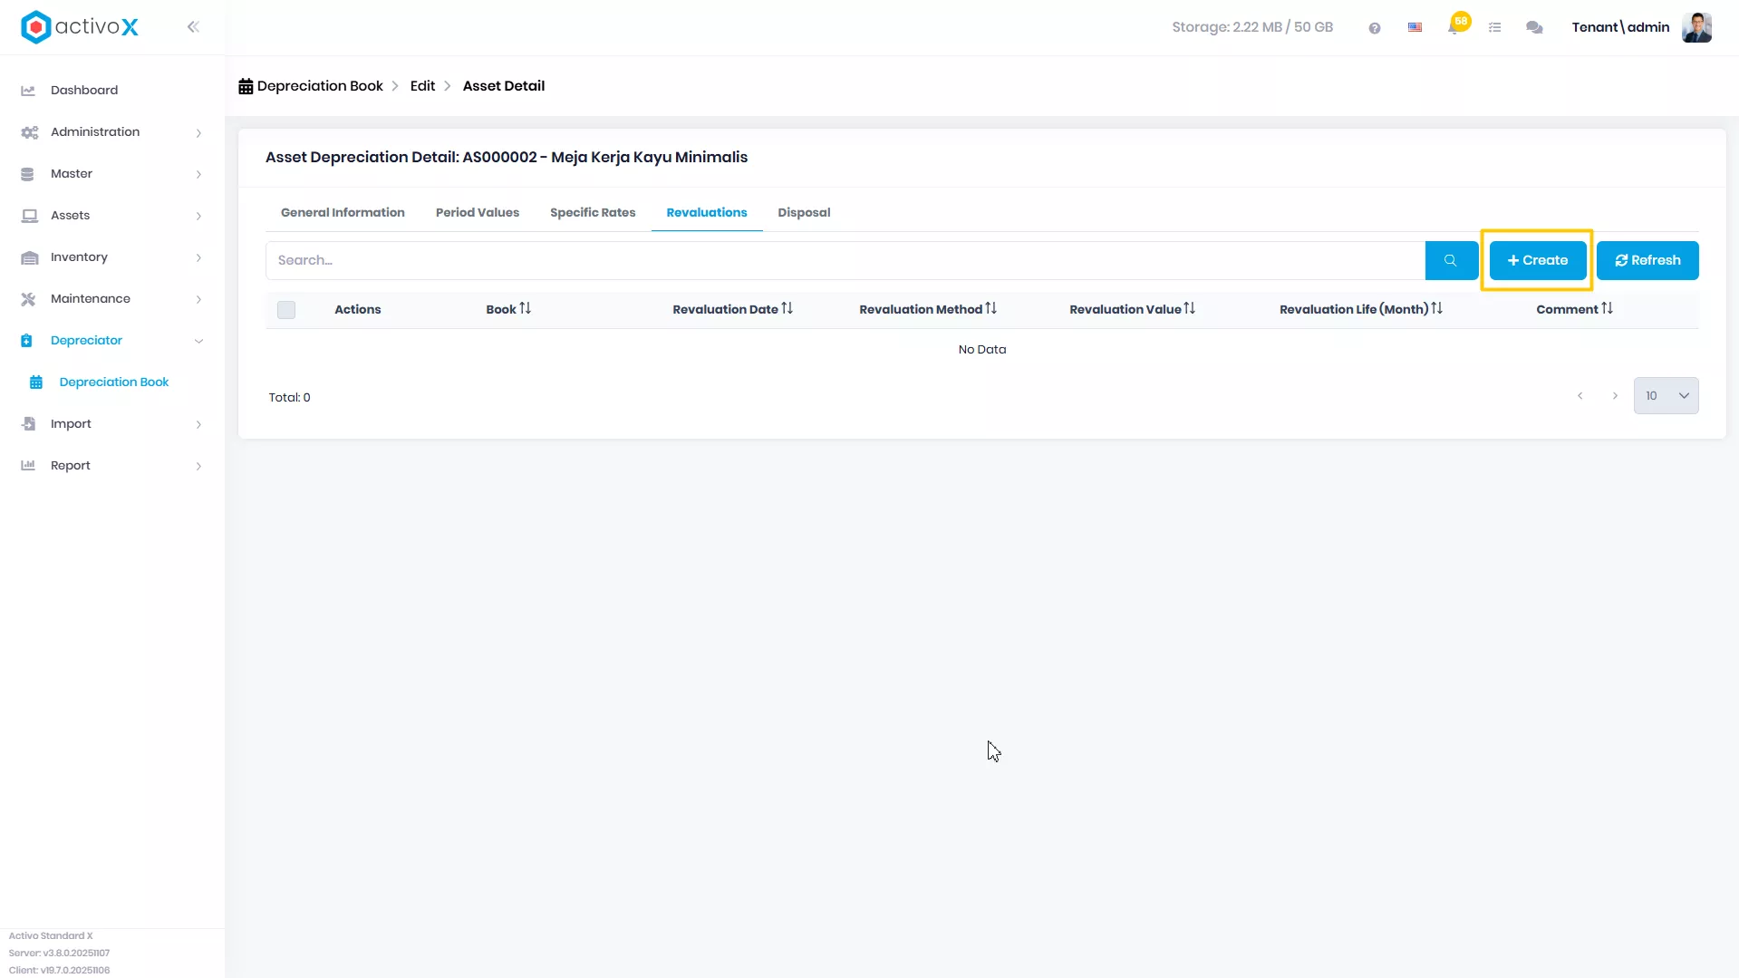Expand the Report menu chevron

198,467
